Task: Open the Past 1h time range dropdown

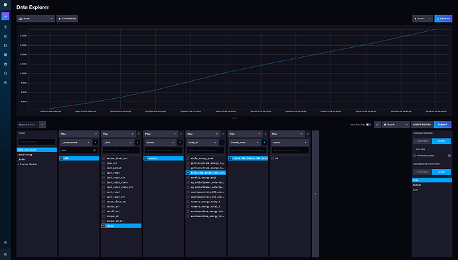Action: tap(396, 125)
